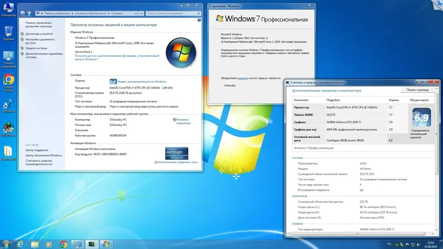Screen dimensions: 443x249
Task: Click Индекс производительности Windows link
Action: point(142,81)
